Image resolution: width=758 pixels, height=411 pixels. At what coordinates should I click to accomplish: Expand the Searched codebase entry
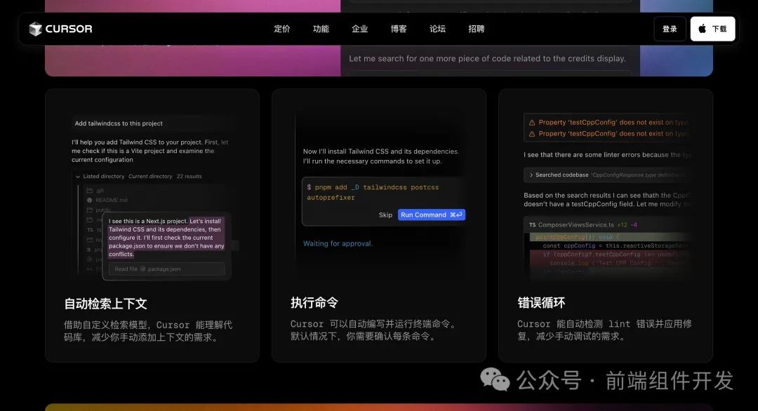[x=532, y=174]
